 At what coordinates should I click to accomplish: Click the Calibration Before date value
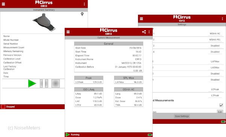pyautogui.click(x=128, y=67)
